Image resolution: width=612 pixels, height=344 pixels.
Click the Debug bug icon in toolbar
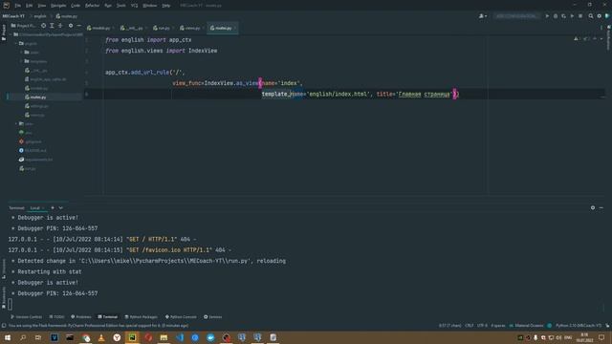click(x=556, y=16)
